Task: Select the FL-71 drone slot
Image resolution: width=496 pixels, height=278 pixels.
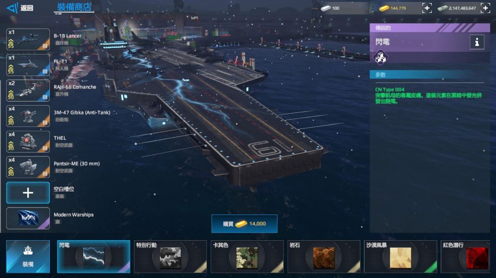Action: point(28,65)
